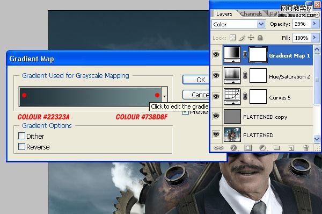Click the link layers icon

point(218,148)
